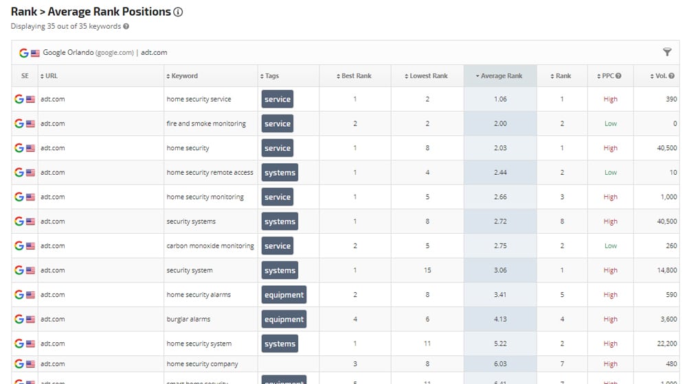Click adt.com URL in home security row
This screenshot has width=687, height=384.
pyautogui.click(x=53, y=148)
